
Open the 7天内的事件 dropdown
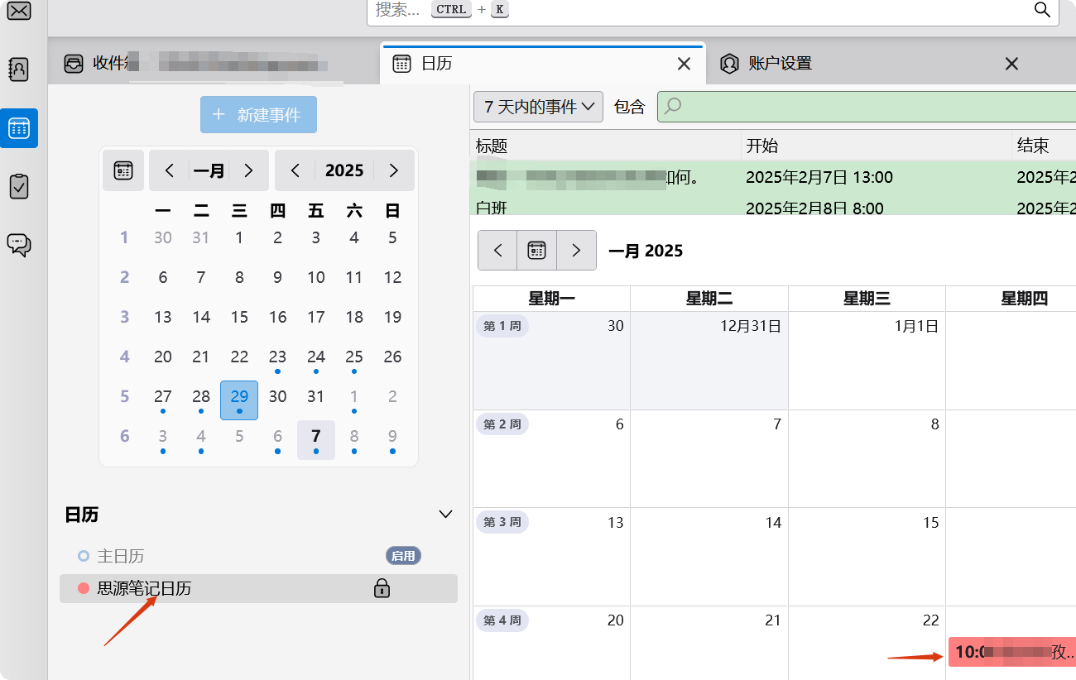click(x=537, y=107)
